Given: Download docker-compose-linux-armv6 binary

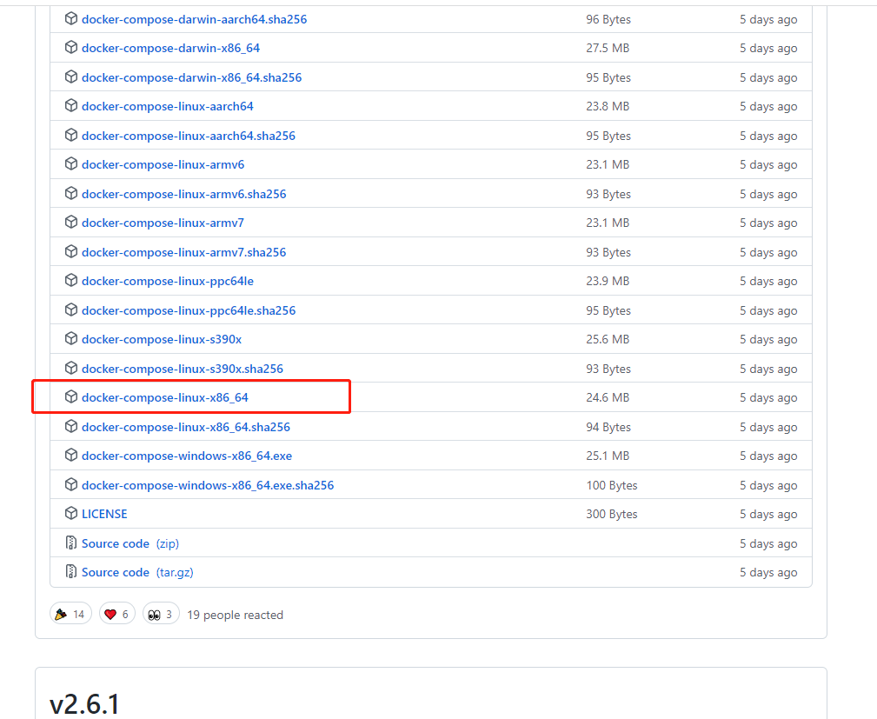Looking at the screenshot, I should point(163,164).
